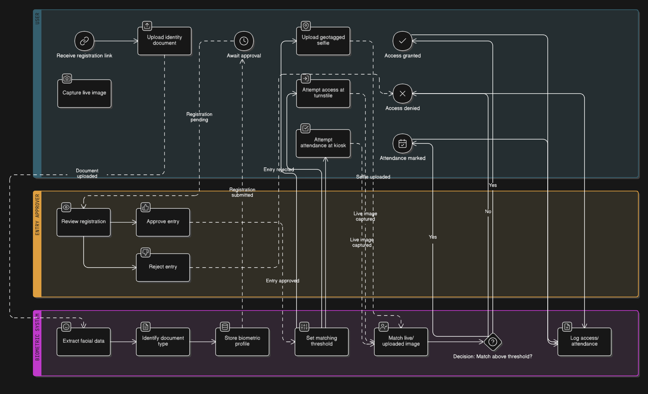This screenshot has height=394, width=648.
Task: Select the Access denied X icon
Action: (x=403, y=94)
